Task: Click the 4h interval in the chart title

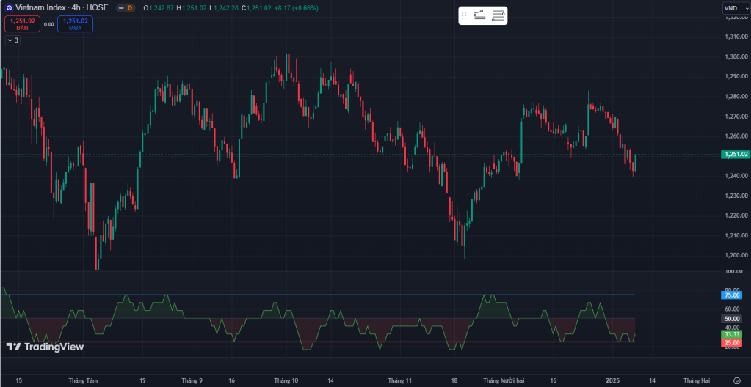Action: 76,8
